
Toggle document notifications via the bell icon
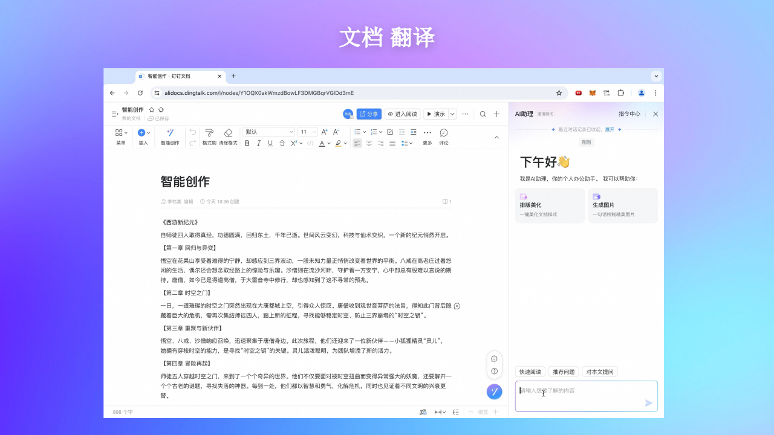pyautogui.click(x=161, y=110)
